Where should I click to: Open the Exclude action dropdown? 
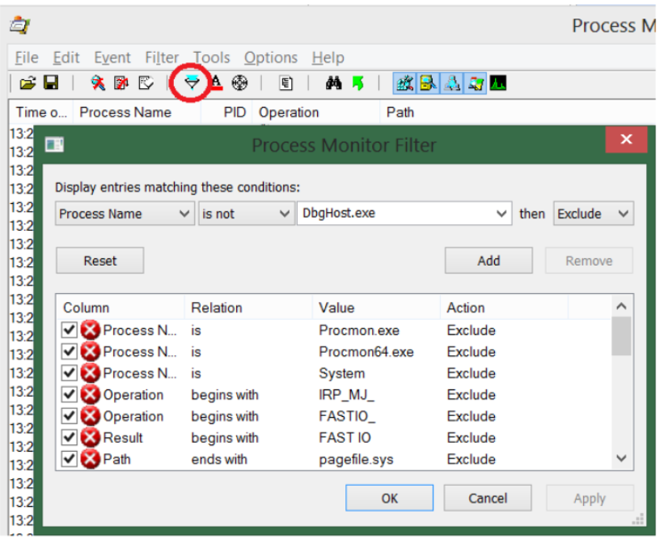click(x=593, y=214)
